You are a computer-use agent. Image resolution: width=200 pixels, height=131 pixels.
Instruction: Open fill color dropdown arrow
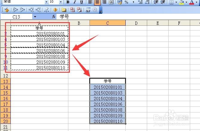(x=186, y=2)
